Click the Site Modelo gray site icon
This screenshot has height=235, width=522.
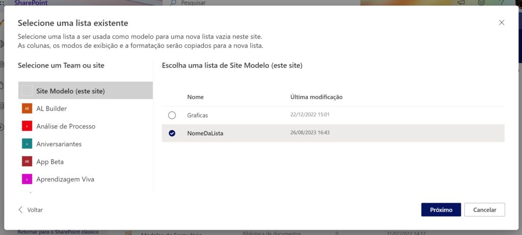[27, 91]
